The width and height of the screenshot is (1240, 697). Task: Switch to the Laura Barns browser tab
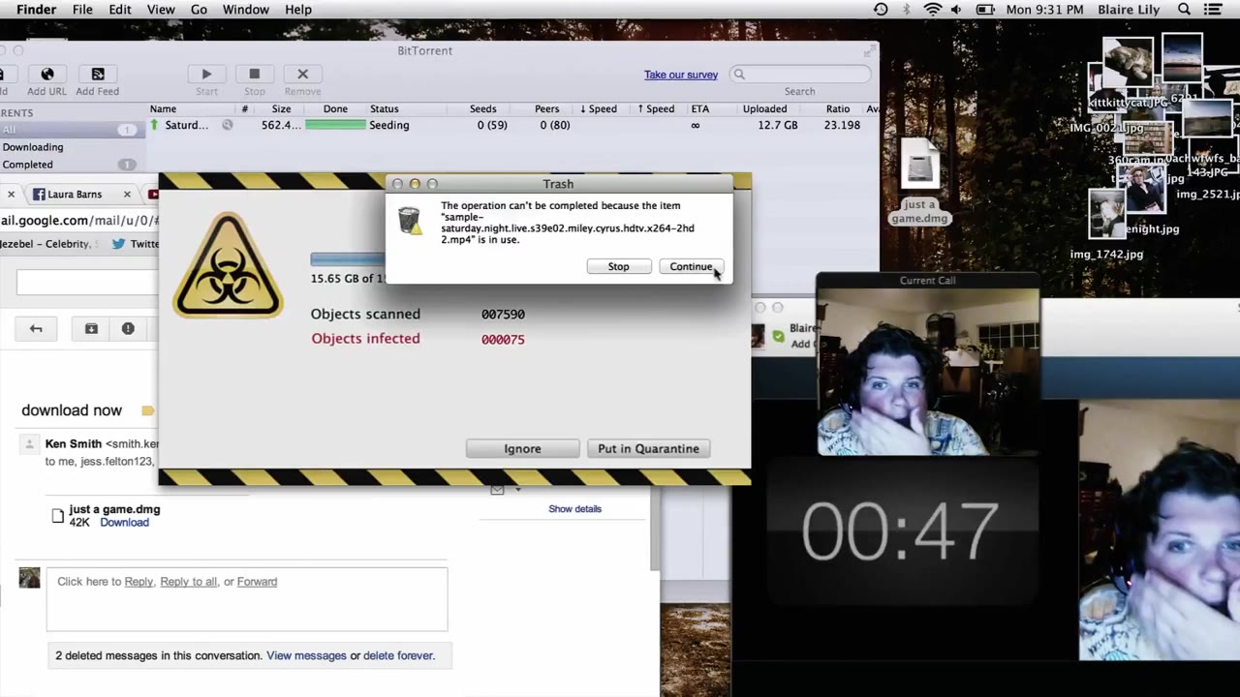coord(74,195)
